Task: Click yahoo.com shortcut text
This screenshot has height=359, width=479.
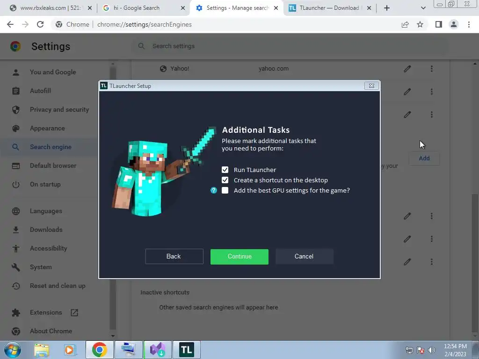Action: 273,69
